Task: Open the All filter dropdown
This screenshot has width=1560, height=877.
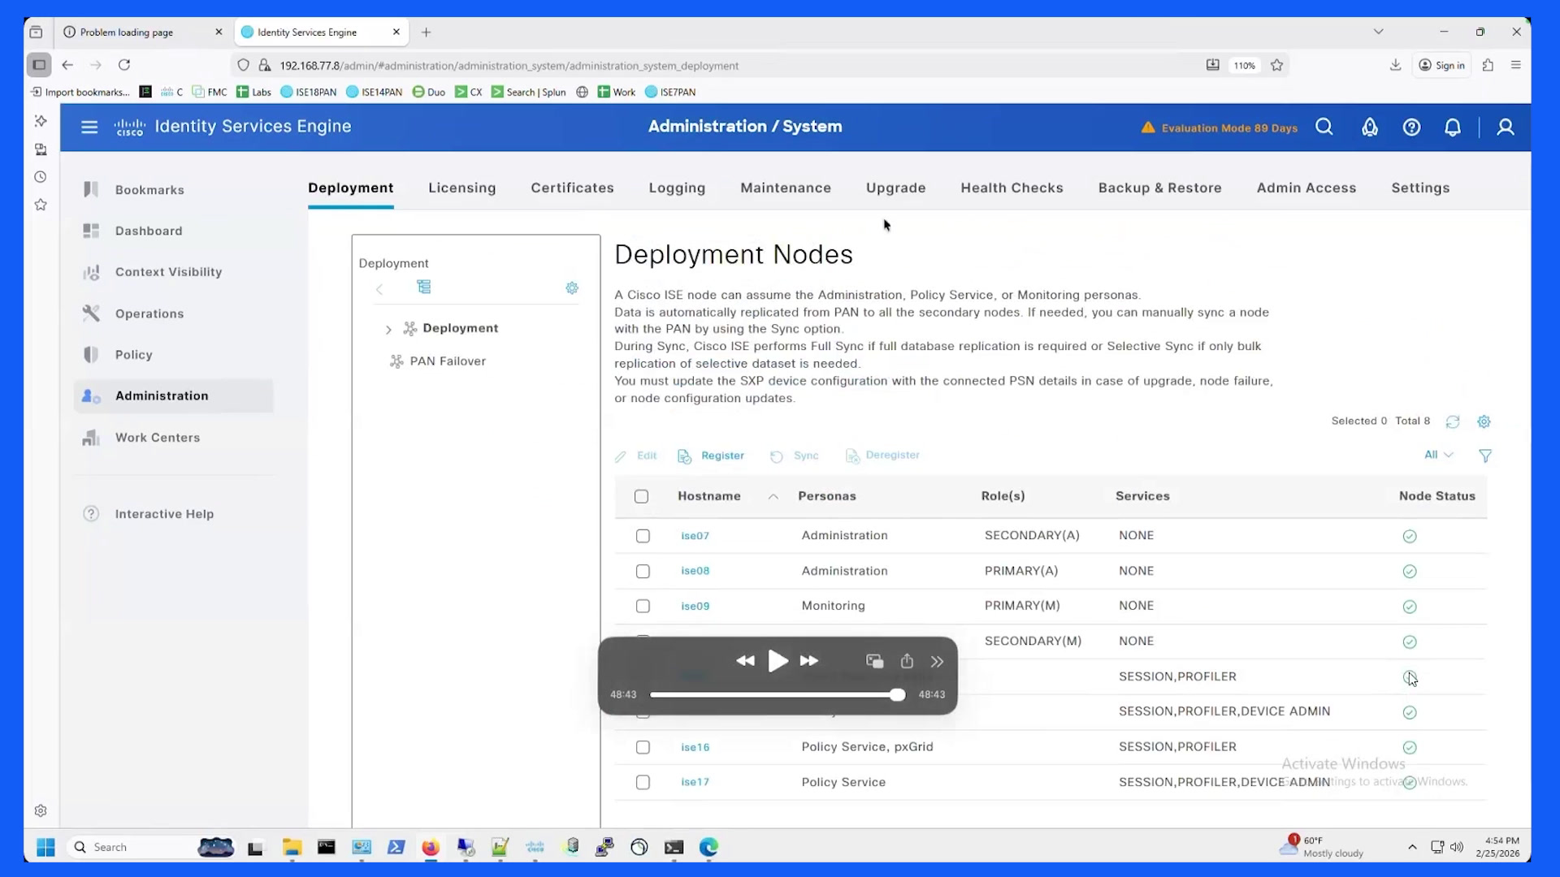Action: click(1438, 455)
